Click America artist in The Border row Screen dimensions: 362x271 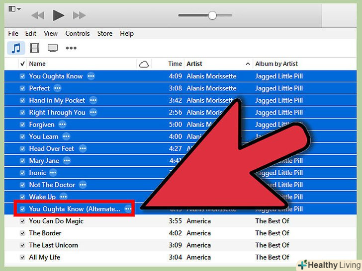click(198, 233)
